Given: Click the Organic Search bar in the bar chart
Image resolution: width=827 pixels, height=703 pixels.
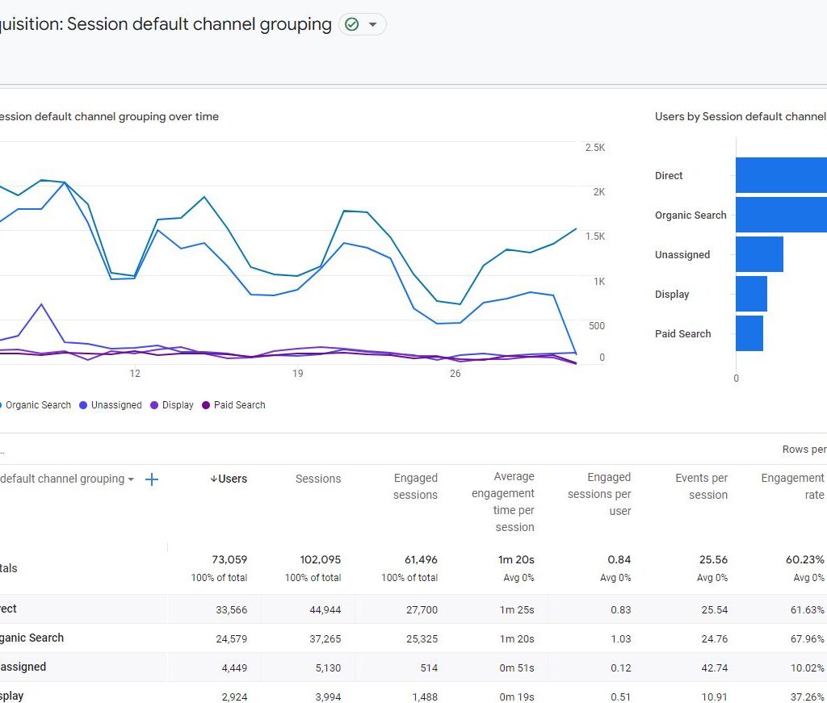Looking at the screenshot, I should (x=780, y=215).
